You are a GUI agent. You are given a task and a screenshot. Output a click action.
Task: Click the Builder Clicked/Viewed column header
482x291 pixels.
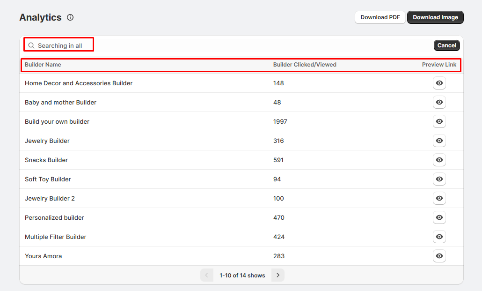pos(305,65)
